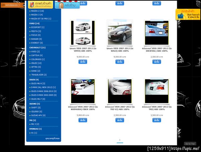
Task: Click the orange member registration tab
Action: [x=12, y=5]
